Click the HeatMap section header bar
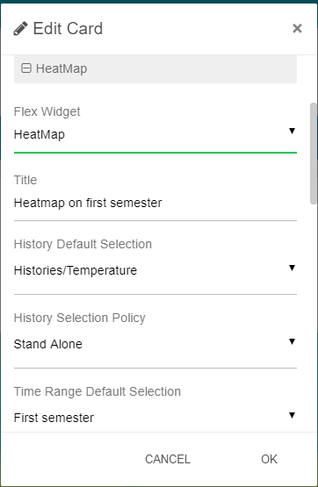Viewport: 318px width, 487px height. tap(155, 68)
